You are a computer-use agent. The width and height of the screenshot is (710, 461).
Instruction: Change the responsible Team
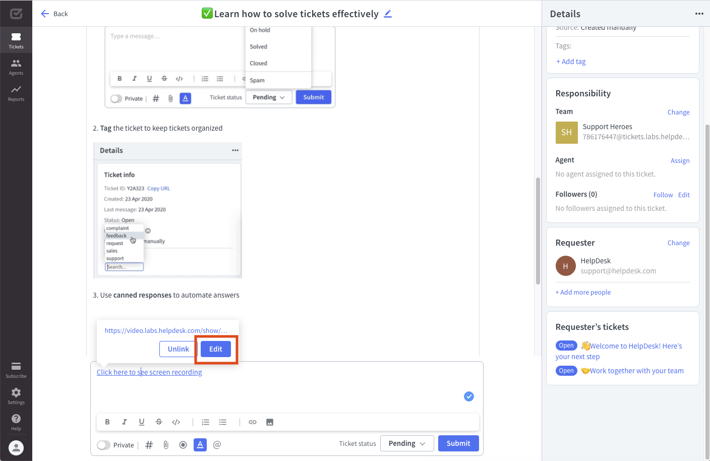678,112
